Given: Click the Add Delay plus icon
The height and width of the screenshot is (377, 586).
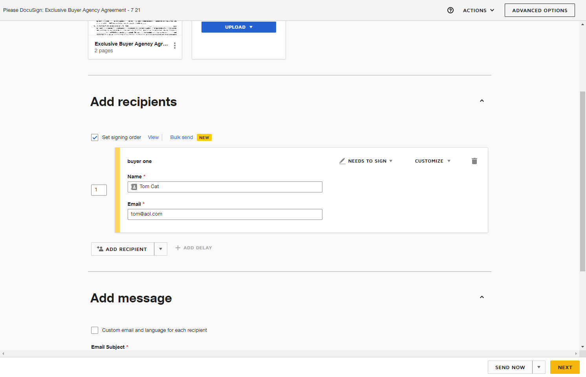Looking at the screenshot, I should coord(178,248).
